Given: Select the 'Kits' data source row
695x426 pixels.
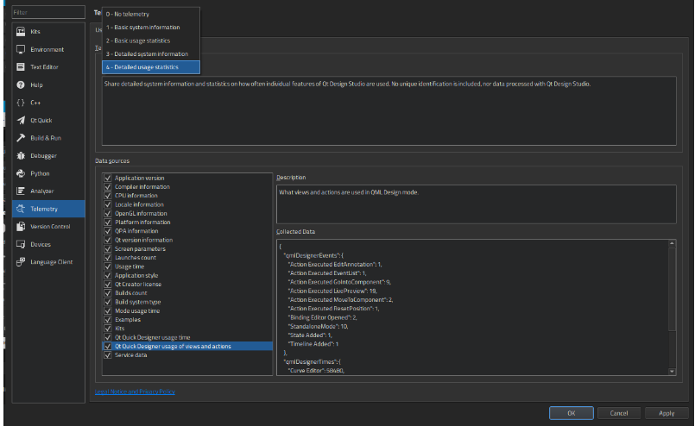Looking at the screenshot, I should pyautogui.click(x=187, y=329).
